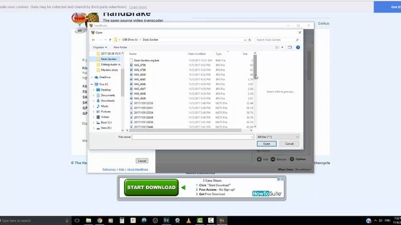Open the view options dropdown arrow
401x225 pixels.
coord(283,47)
